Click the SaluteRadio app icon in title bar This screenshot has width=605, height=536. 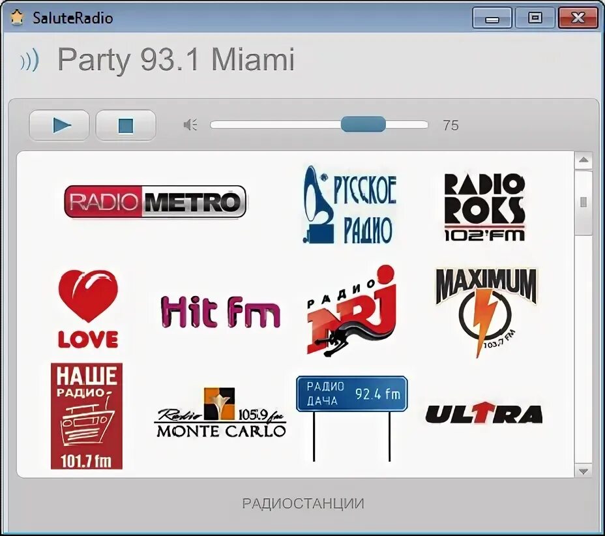(x=17, y=18)
